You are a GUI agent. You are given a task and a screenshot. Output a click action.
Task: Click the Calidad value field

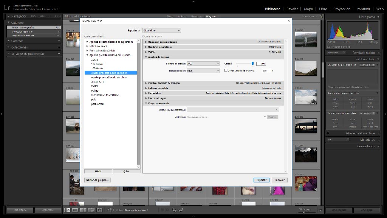tap(261, 64)
